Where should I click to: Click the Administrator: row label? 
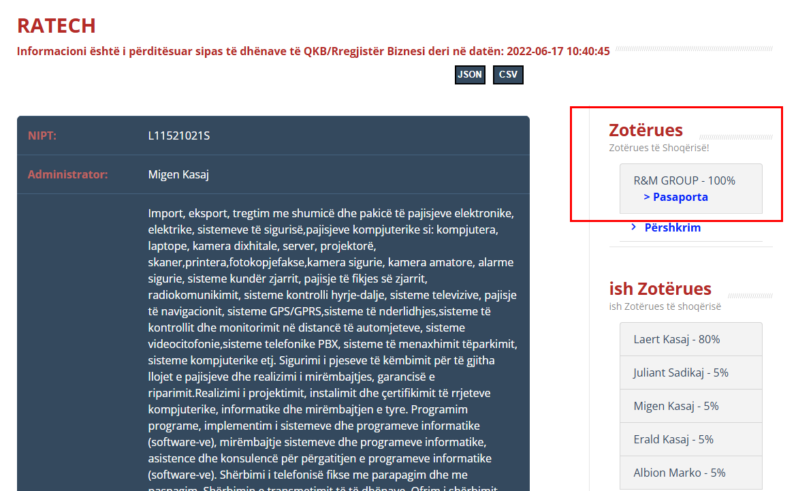tap(67, 174)
